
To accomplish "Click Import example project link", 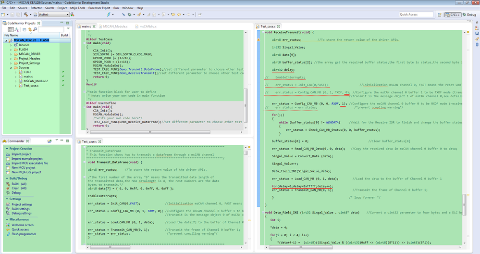I will pos(27,158).
